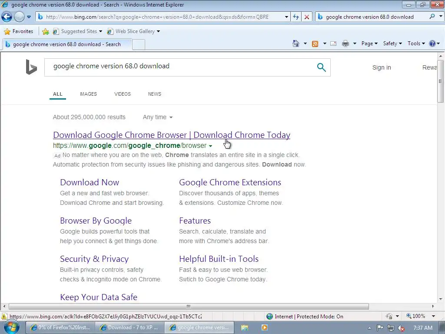This screenshot has width=445, height=334.
Task: Click the Print icon
Action: click(x=345, y=44)
